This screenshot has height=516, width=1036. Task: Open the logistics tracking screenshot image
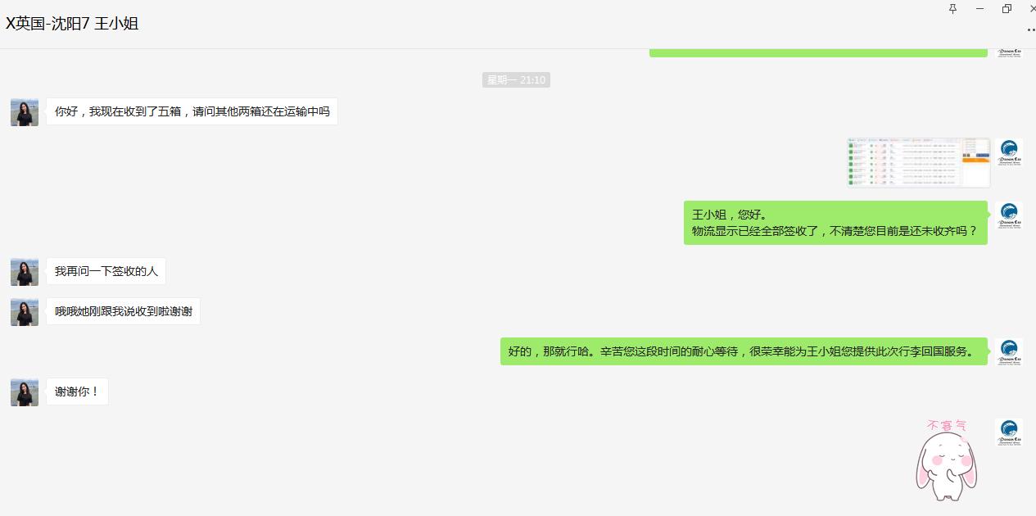[919, 162]
